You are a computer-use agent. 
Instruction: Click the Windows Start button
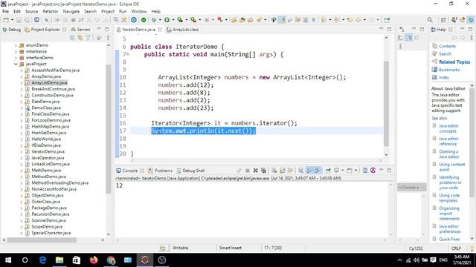point(8,260)
